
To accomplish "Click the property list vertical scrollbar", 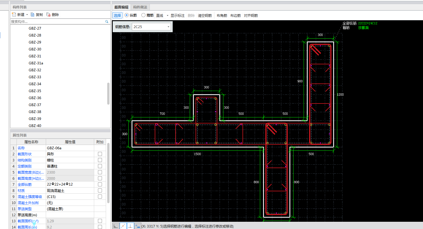I will [108, 172].
